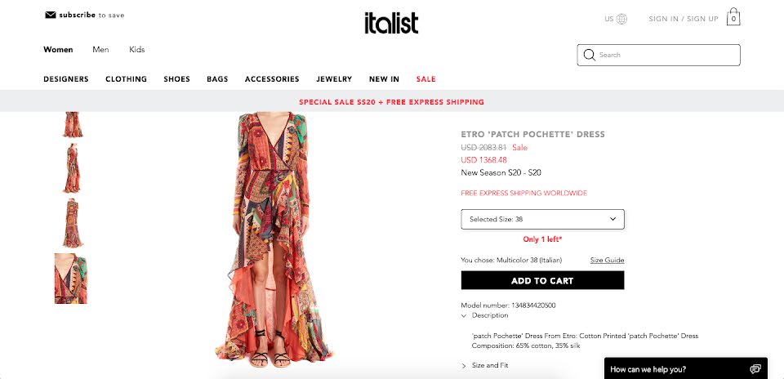Switch to the Kids section
The image size is (784, 379).
pyautogui.click(x=137, y=50)
